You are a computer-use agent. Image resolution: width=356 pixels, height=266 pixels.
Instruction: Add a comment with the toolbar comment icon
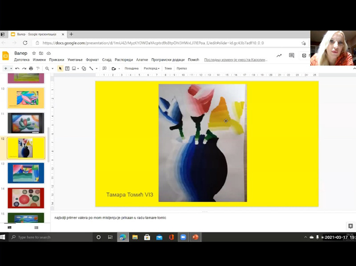pyautogui.click(x=105, y=68)
